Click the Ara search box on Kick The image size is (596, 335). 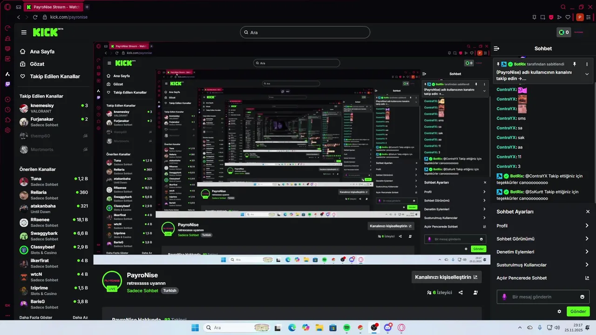305,32
